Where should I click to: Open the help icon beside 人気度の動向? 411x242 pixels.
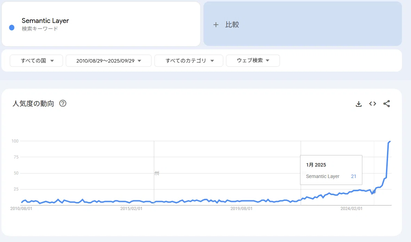click(x=63, y=103)
